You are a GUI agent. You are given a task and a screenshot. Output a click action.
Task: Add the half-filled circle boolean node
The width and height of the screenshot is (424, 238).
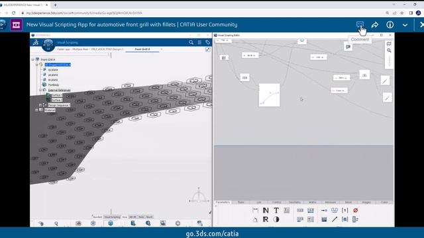[276, 219]
